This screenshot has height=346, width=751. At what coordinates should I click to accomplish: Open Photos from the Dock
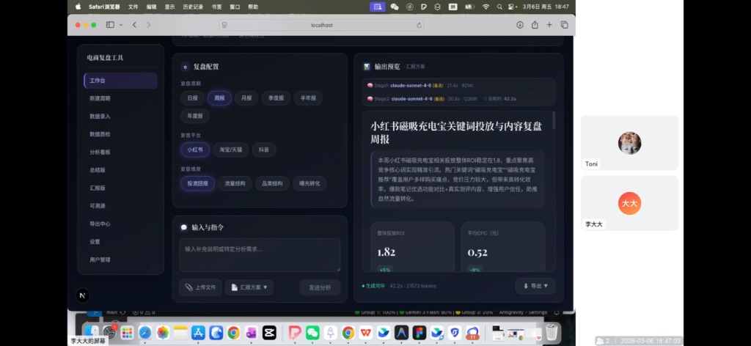tap(163, 333)
